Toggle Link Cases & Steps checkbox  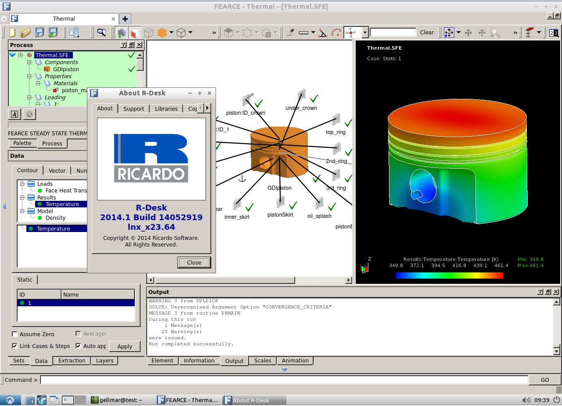[x=15, y=346]
